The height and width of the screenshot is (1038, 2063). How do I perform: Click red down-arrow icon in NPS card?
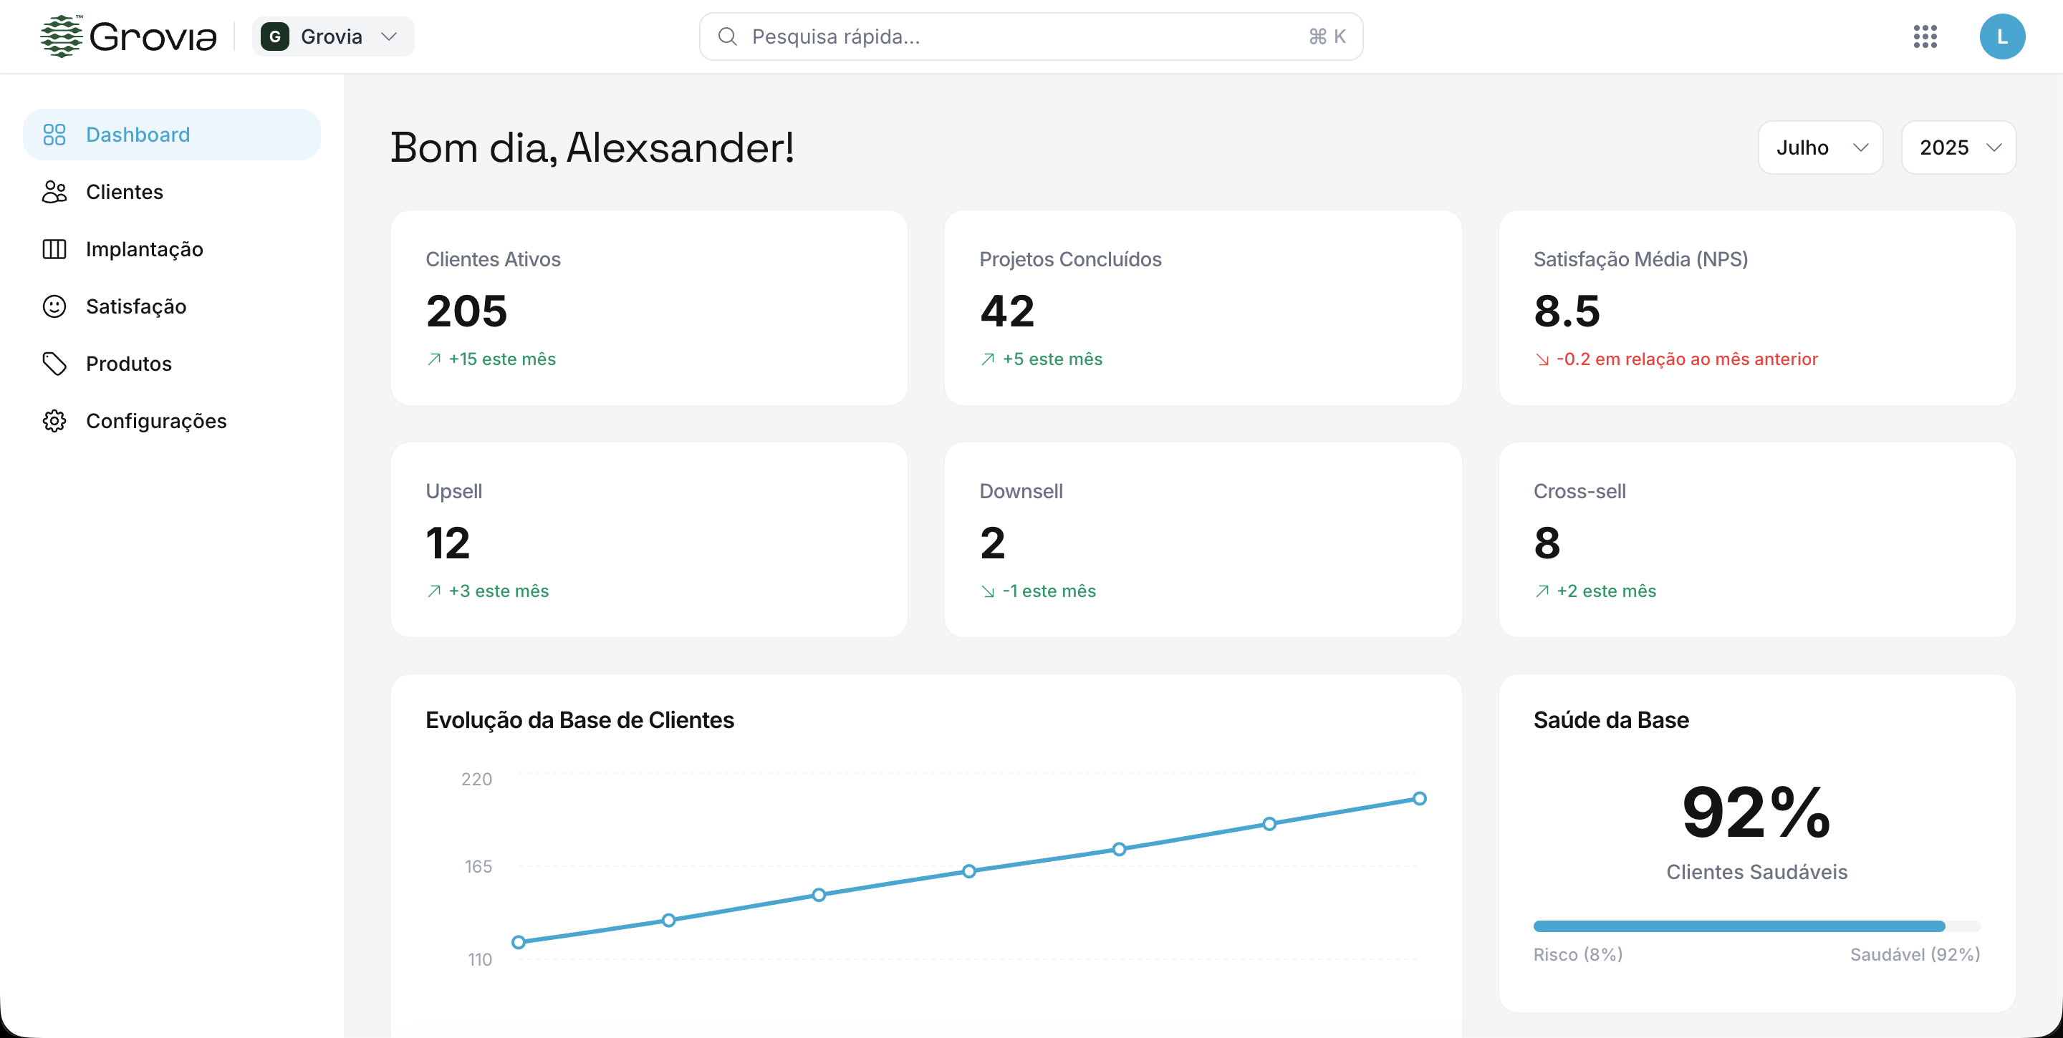(x=1542, y=360)
